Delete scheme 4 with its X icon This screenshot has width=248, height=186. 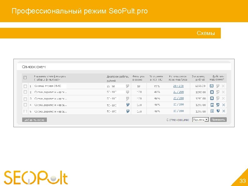click(224, 105)
